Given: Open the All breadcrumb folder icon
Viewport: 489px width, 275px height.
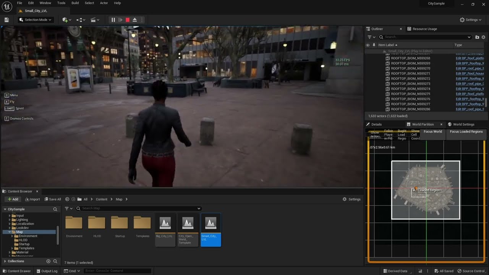Looking at the screenshot, I should [79, 199].
